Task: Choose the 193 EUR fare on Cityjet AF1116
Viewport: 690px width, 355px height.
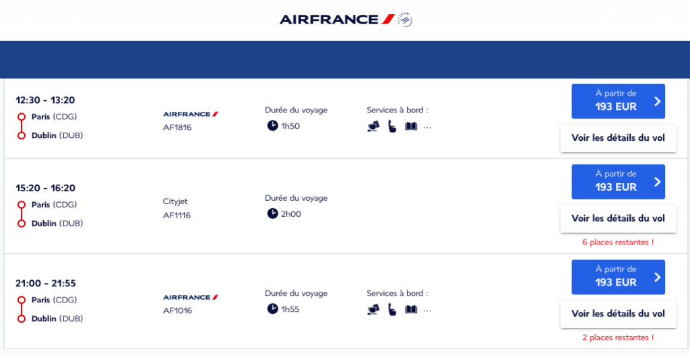Action: tap(618, 182)
